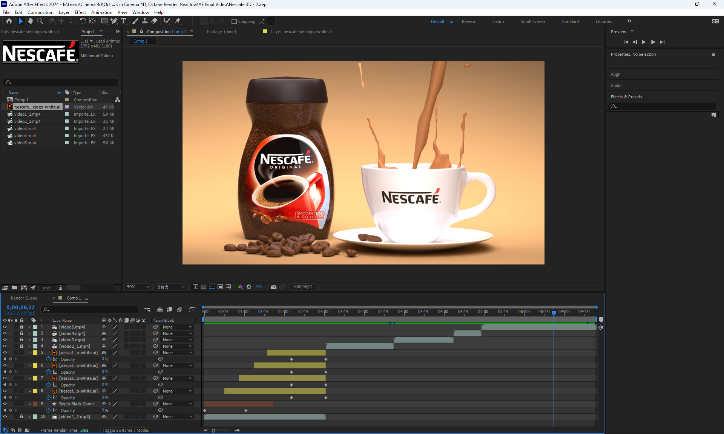Click Toggle Switches / Modes button

click(126, 430)
